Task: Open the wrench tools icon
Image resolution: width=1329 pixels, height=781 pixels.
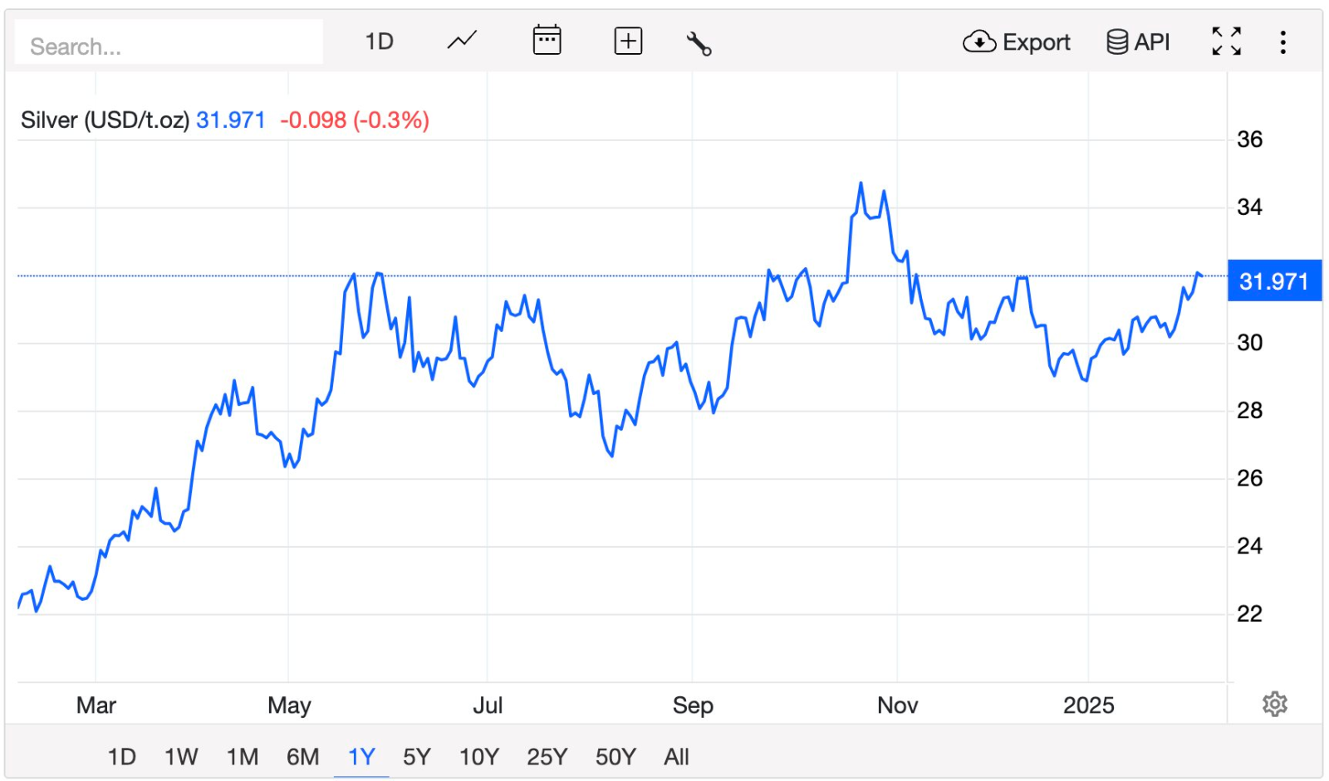Action: [699, 43]
